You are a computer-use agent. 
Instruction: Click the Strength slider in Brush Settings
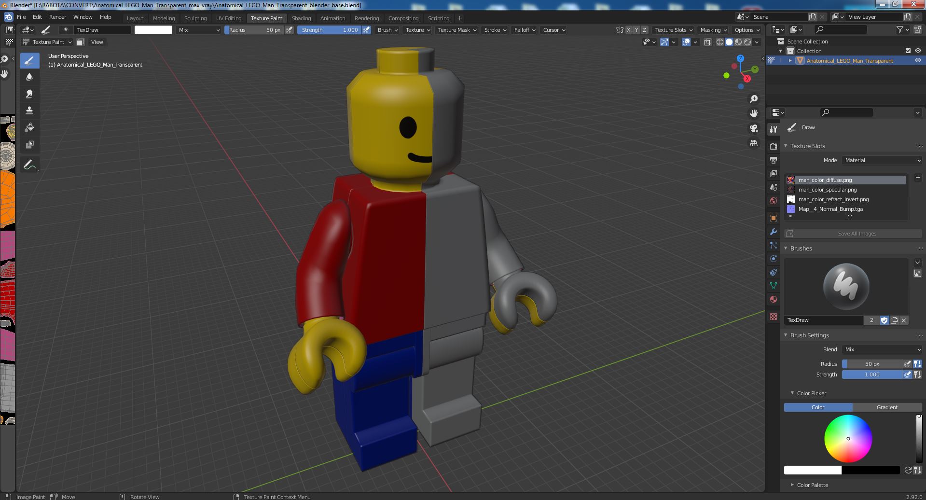[872, 375]
